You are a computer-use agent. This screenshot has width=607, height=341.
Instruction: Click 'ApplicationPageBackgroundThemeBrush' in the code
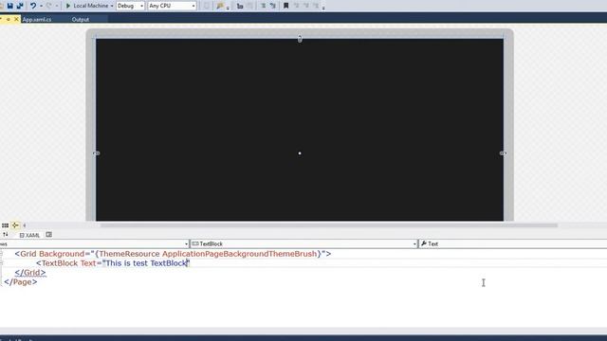[239, 254]
